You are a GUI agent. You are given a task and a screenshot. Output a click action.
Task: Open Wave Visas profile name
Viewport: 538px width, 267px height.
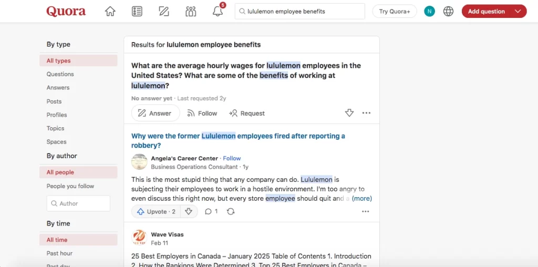(168, 234)
